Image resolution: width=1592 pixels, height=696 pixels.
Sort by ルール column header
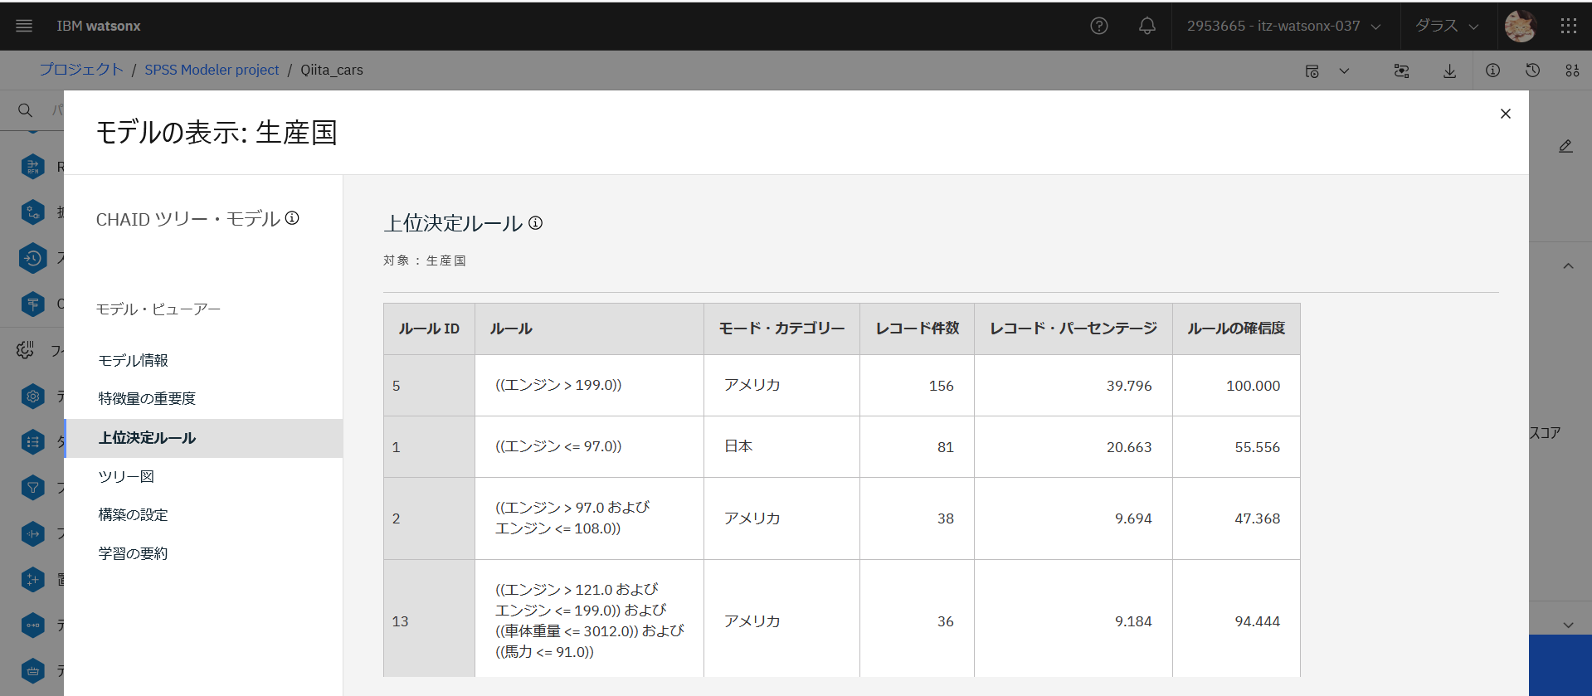coord(589,329)
